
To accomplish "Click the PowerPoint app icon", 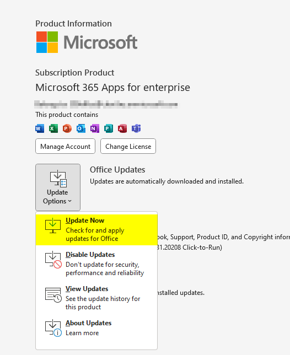I will [67, 128].
